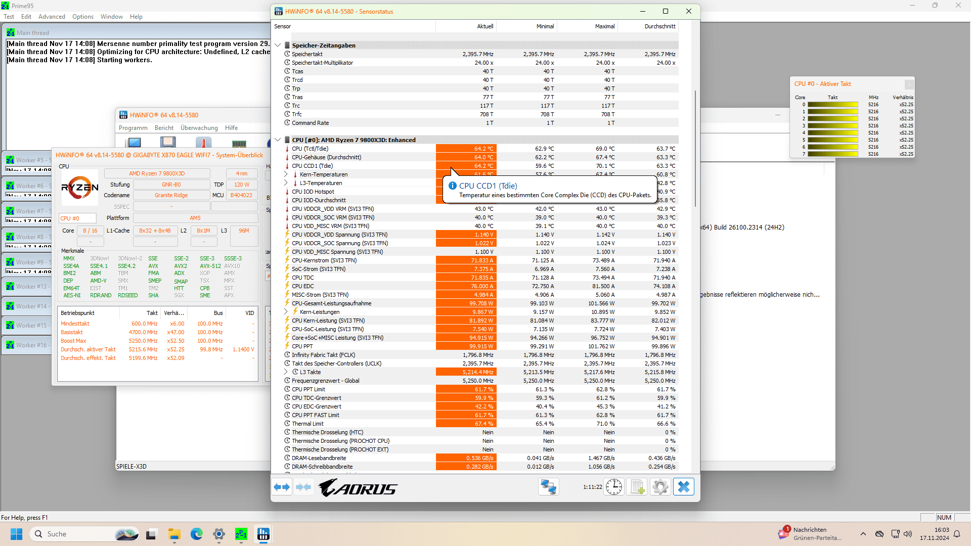971x546 pixels.
Task: Expand the L3 Takte row
Action: [286, 372]
